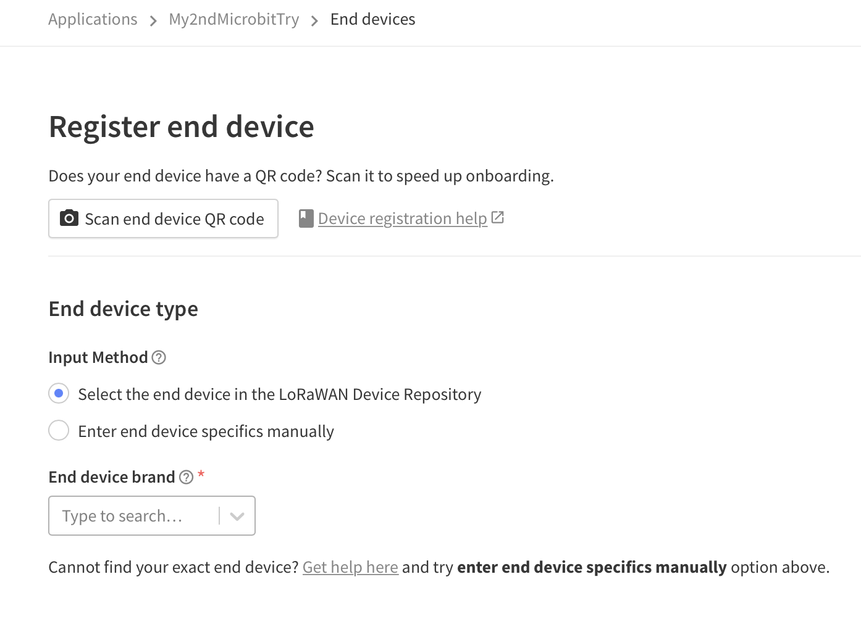Viewport: 861px width, 632px height.
Task: Go to Applications in the breadcrumb
Action: pos(93,19)
